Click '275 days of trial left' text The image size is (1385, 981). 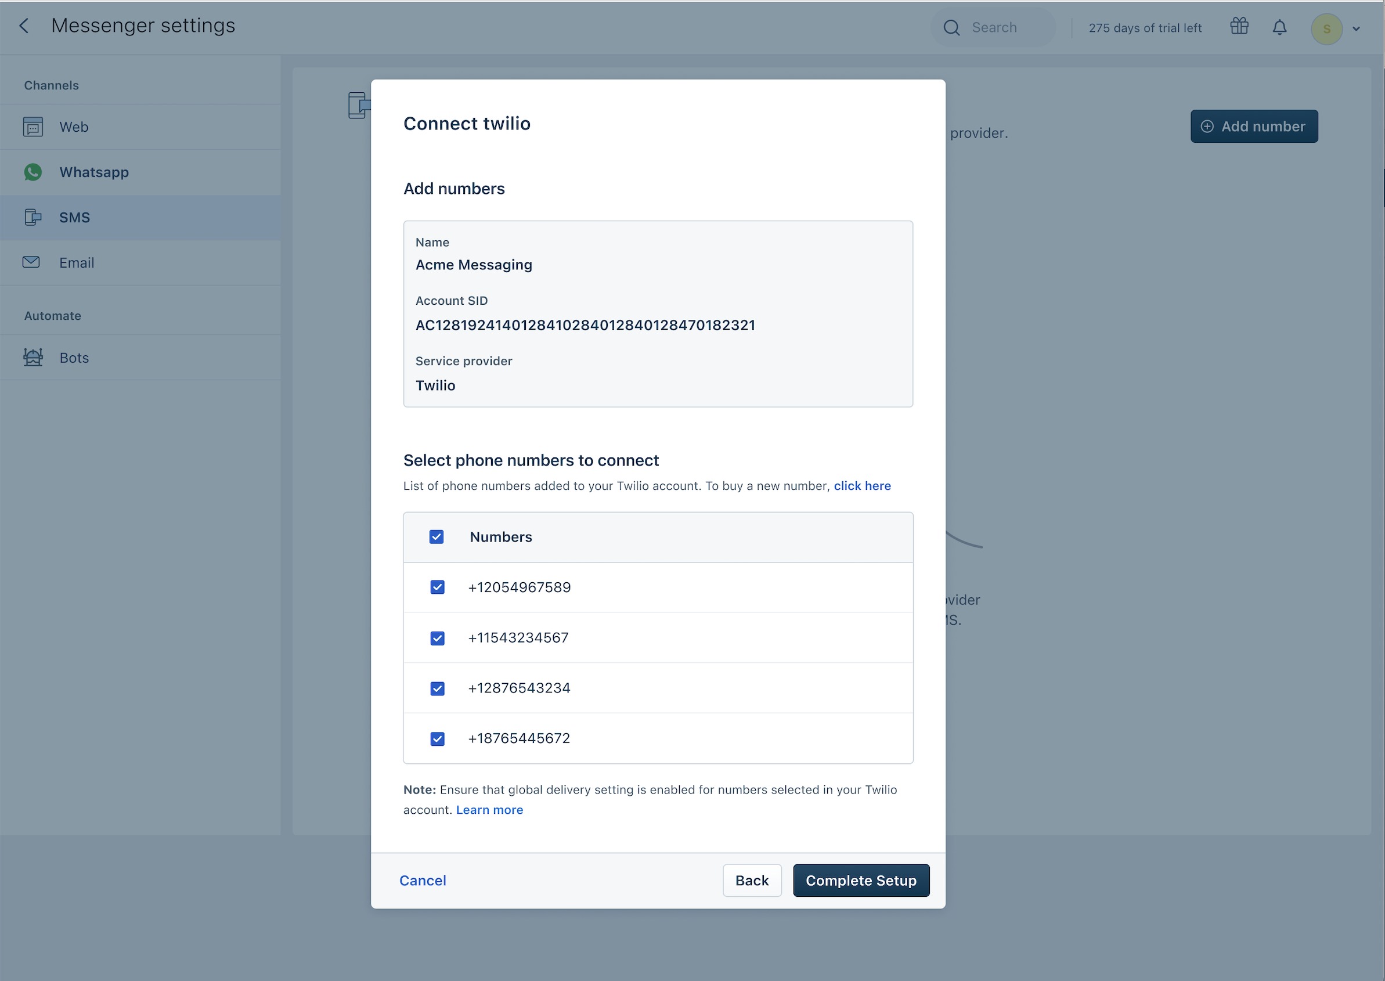coord(1145,28)
